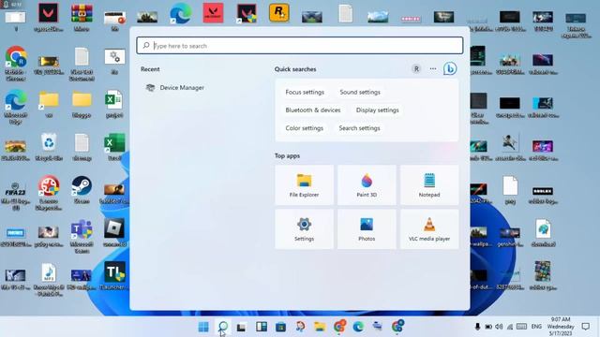This screenshot has width=600, height=337.
Task: Open Microsoft Edge from the taskbar
Action: (358, 327)
